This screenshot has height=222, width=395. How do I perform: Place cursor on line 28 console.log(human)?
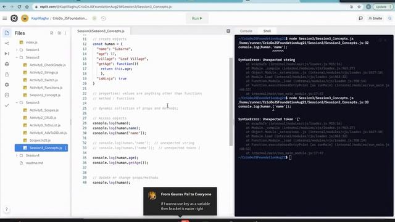pyautogui.click(x=111, y=123)
